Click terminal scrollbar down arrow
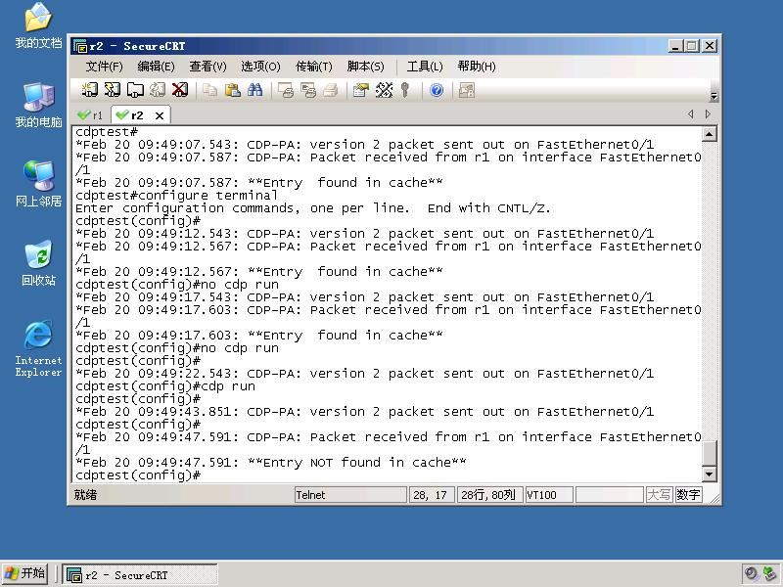Image resolution: width=783 pixels, height=587 pixels. pyautogui.click(x=709, y=474)
